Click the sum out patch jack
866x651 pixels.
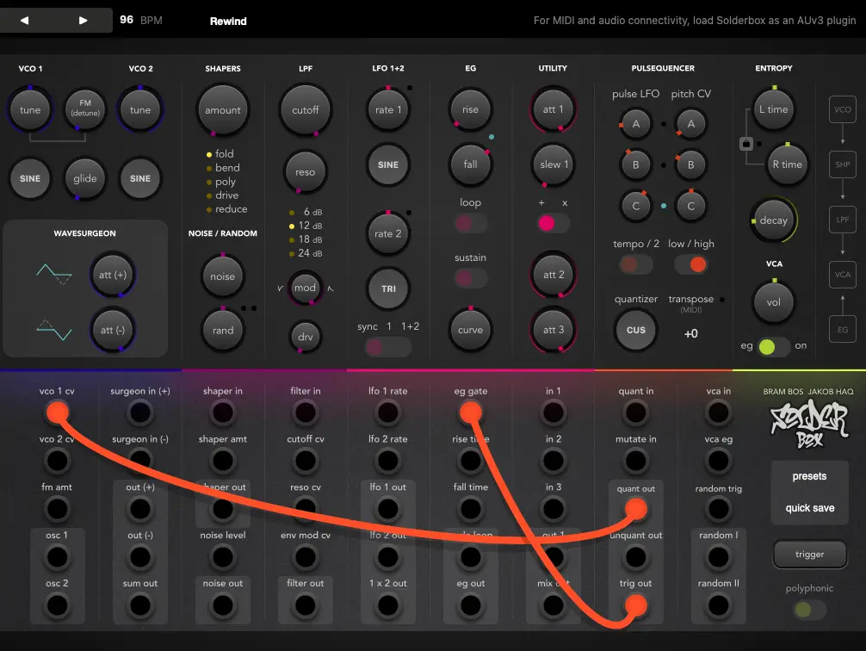[x=140, y=605]
